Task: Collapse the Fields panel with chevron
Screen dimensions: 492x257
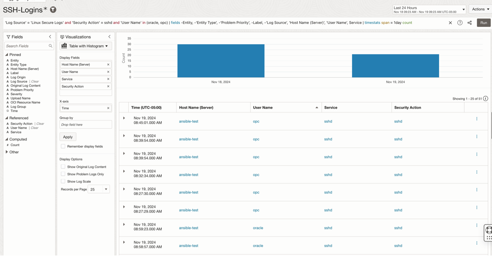Action: tap(50, 37)
